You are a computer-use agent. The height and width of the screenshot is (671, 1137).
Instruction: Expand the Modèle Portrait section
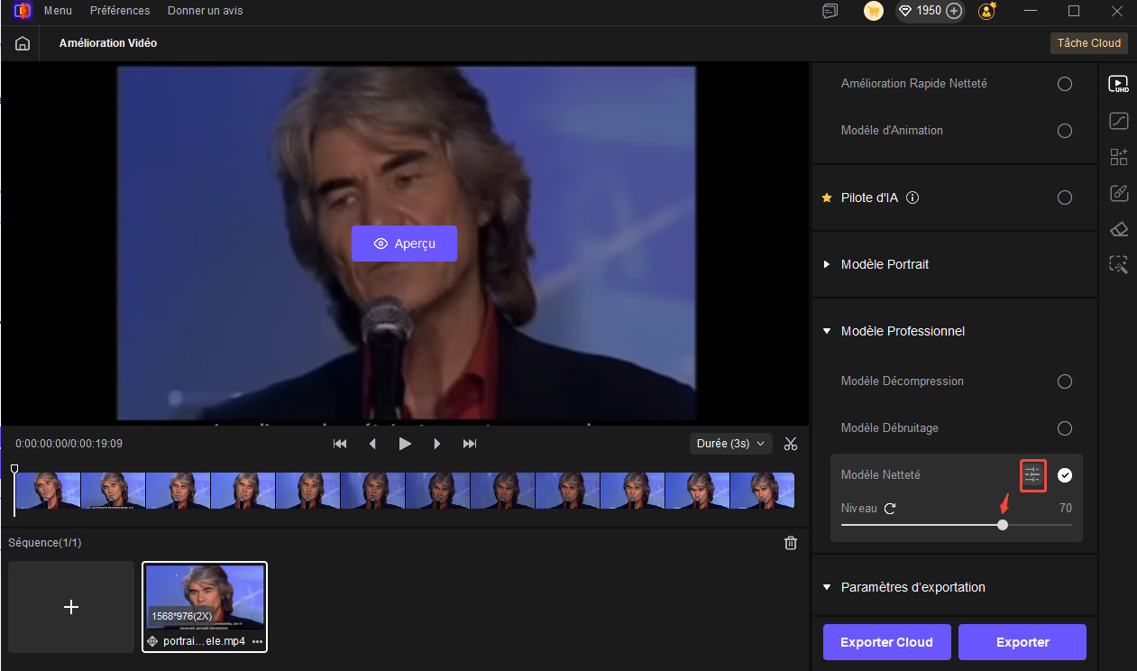[x=827, y=264]
